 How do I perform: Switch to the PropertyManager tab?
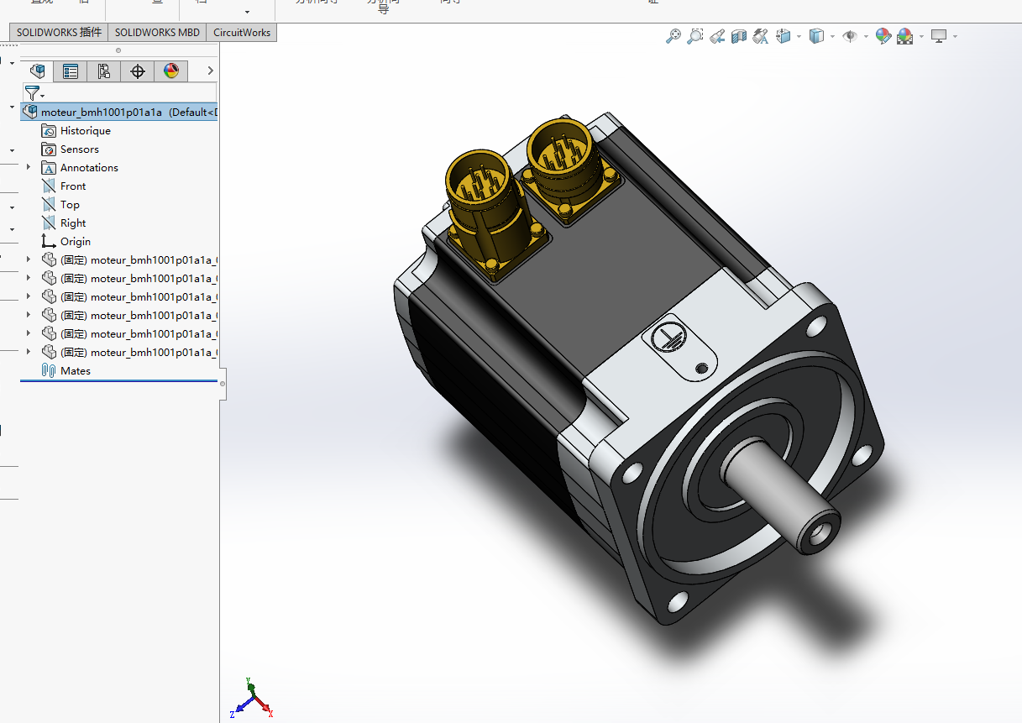[71, 71]
